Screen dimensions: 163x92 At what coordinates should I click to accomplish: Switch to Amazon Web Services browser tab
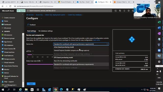pyautogui.click(x=121, y=2)
